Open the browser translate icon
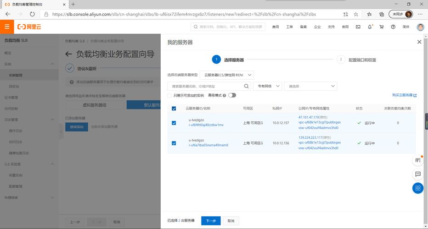The width and height of the screenshot is (428, 229). (345, 14)
